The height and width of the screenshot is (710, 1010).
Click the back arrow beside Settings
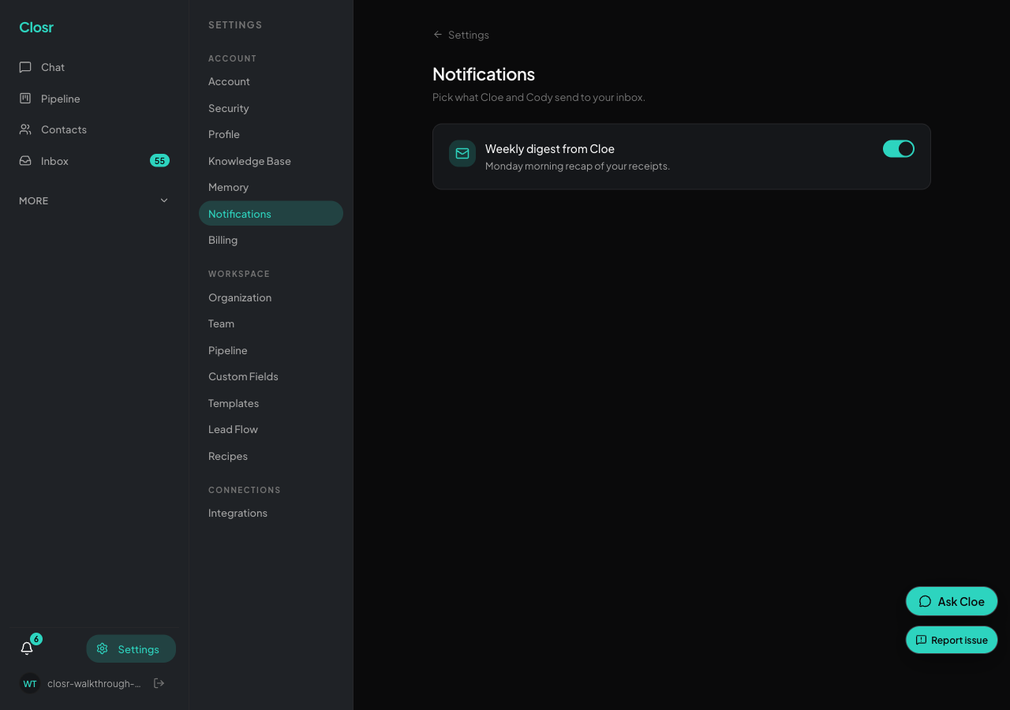tap(438, 35)
